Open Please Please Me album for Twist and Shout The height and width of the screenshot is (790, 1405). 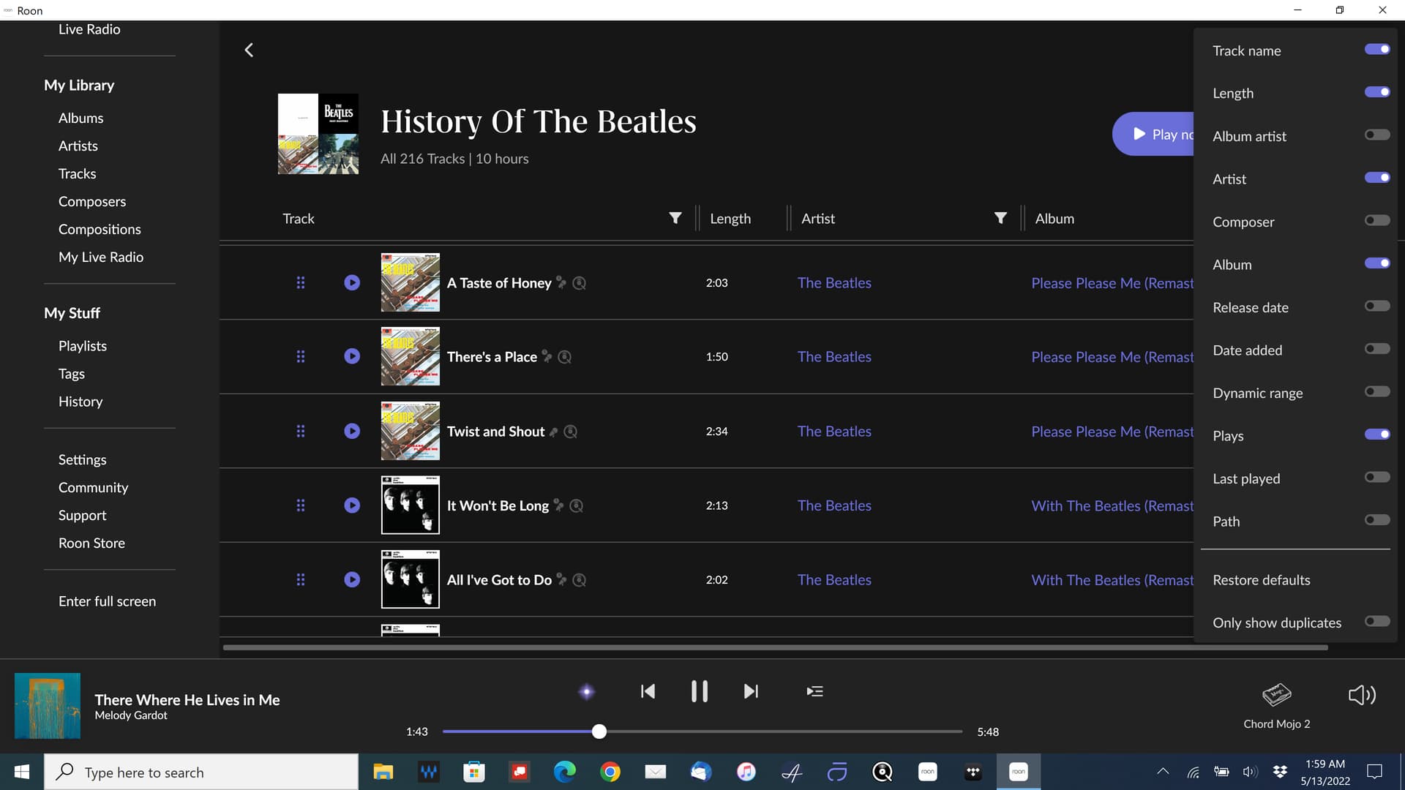pos(1112,432)
